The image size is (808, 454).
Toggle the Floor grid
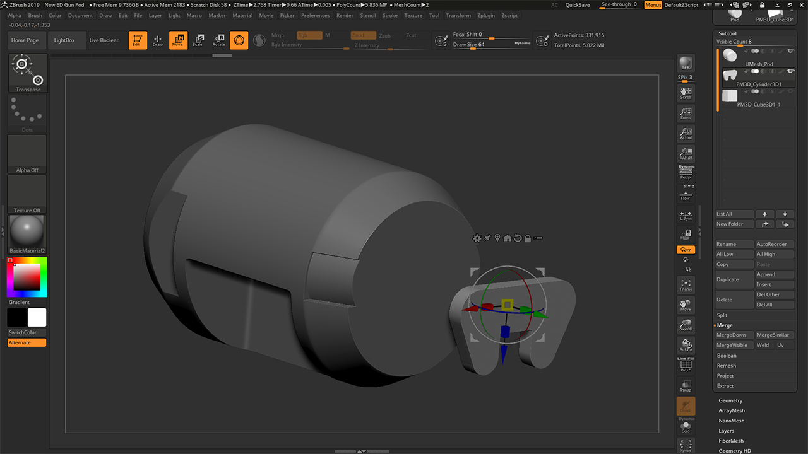[x=686, y=195]
